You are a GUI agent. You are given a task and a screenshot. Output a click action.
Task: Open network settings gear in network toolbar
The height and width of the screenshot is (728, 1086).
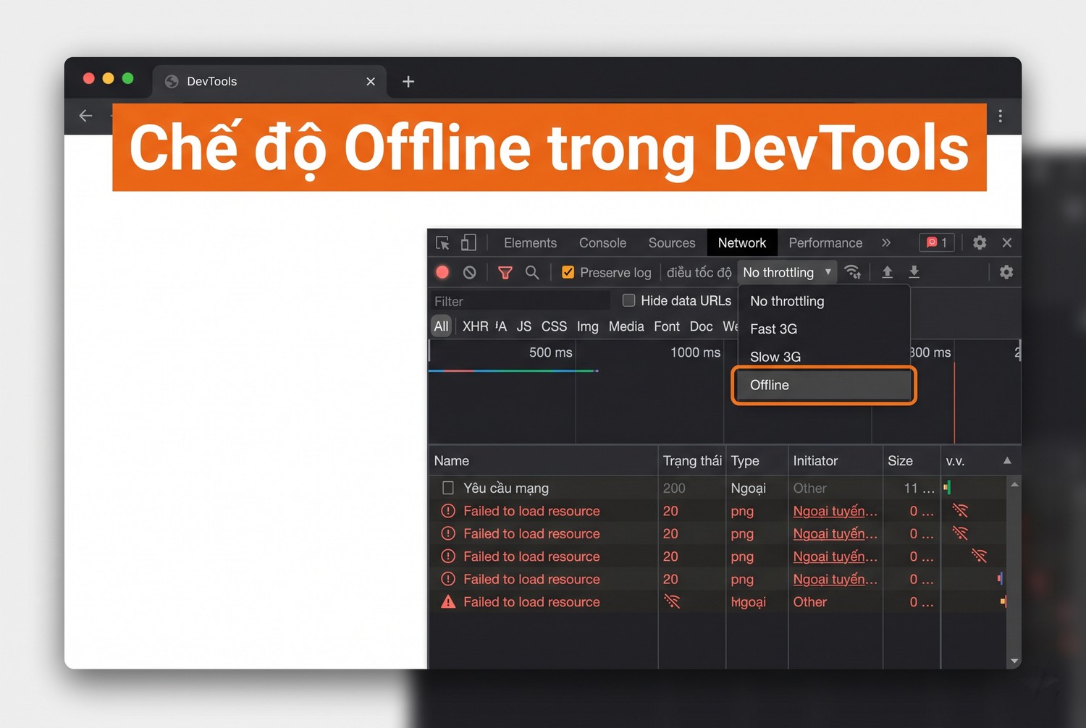[x=1006, y=272]
